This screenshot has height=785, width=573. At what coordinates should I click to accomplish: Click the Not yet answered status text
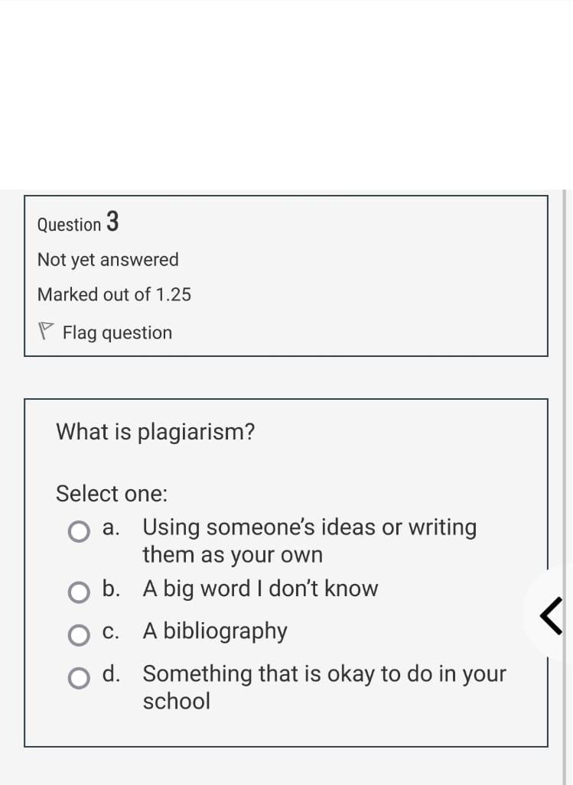[107, 260]
